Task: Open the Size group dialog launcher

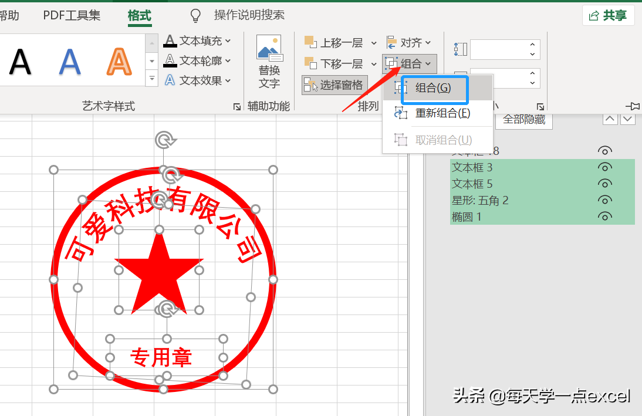Action: click(540, 107)
